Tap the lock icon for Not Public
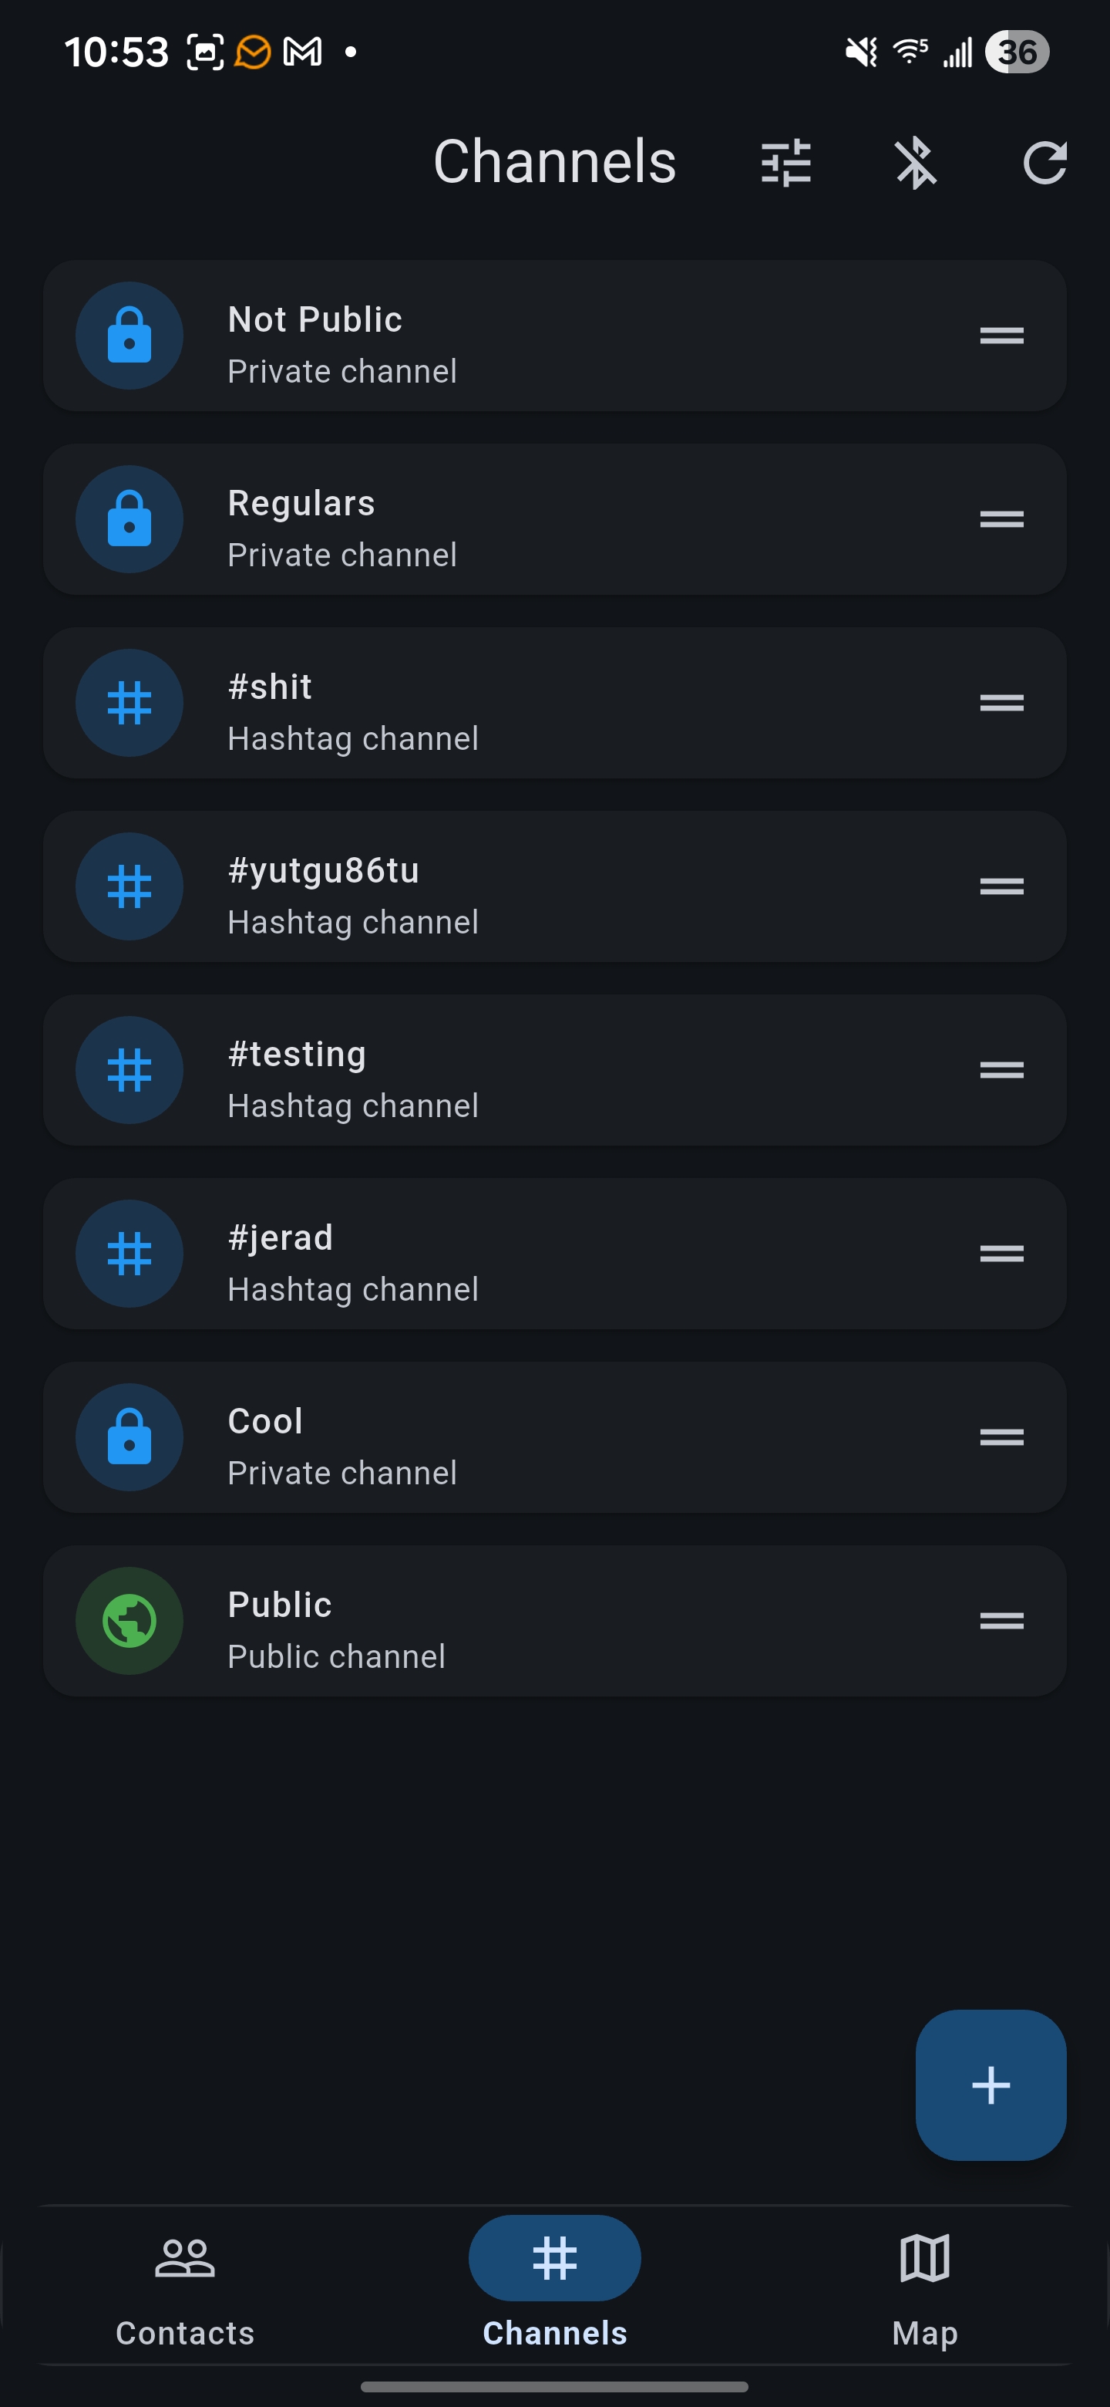This screenshot has width=1110, height=2407. click(129, 336)
